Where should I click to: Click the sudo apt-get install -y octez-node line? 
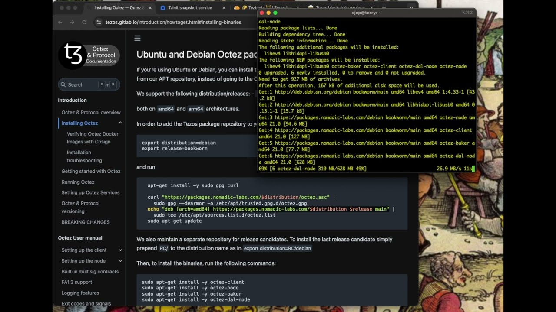click(190, 288)
